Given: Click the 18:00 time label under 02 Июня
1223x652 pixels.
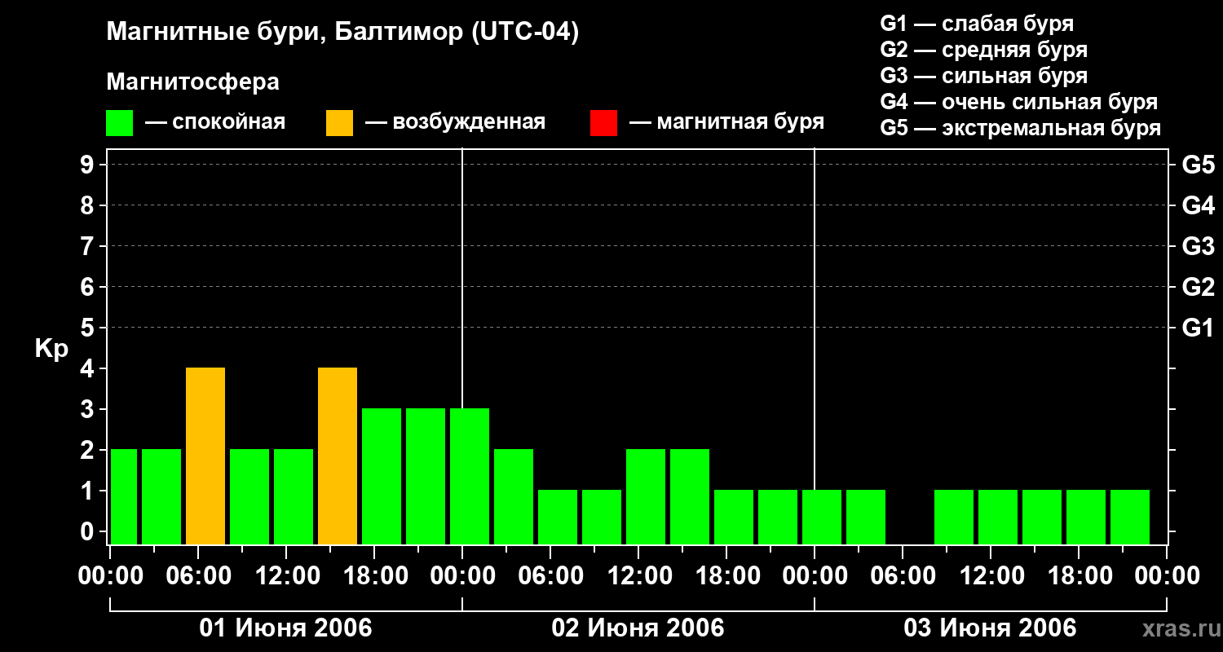Looking at the screenshot, I should [726, 576].
